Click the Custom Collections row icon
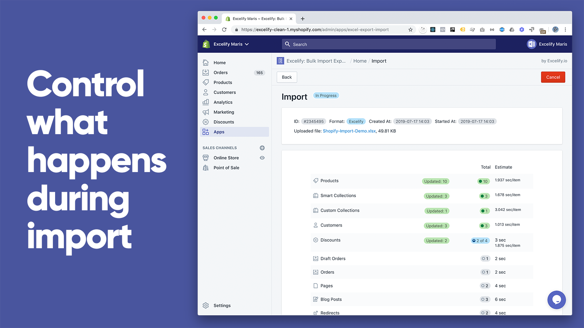 pos(316,210)
